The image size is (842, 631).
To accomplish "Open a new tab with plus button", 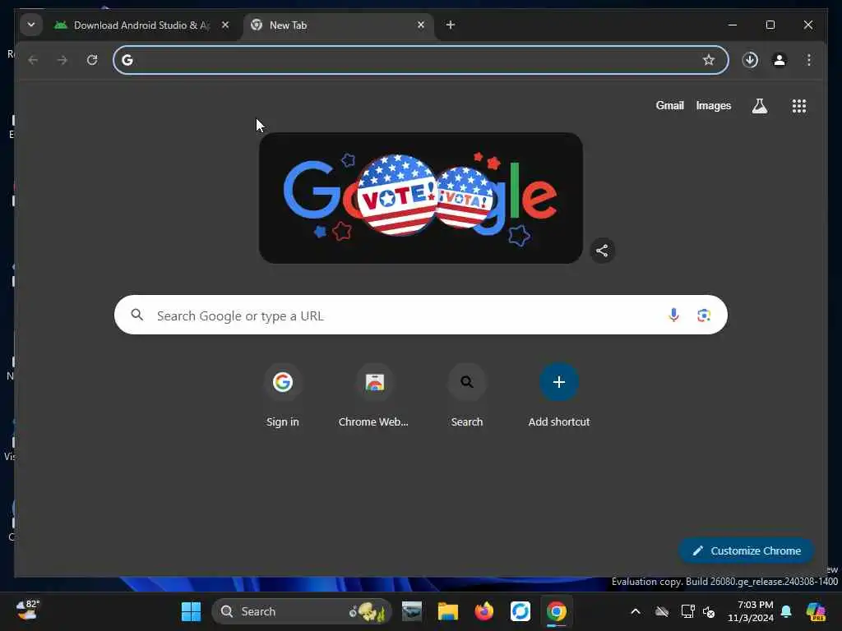I will coord(451,25).
